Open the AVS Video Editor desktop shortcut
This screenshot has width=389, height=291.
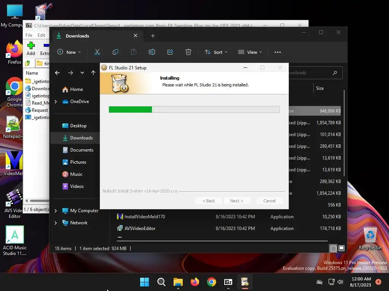14,203
